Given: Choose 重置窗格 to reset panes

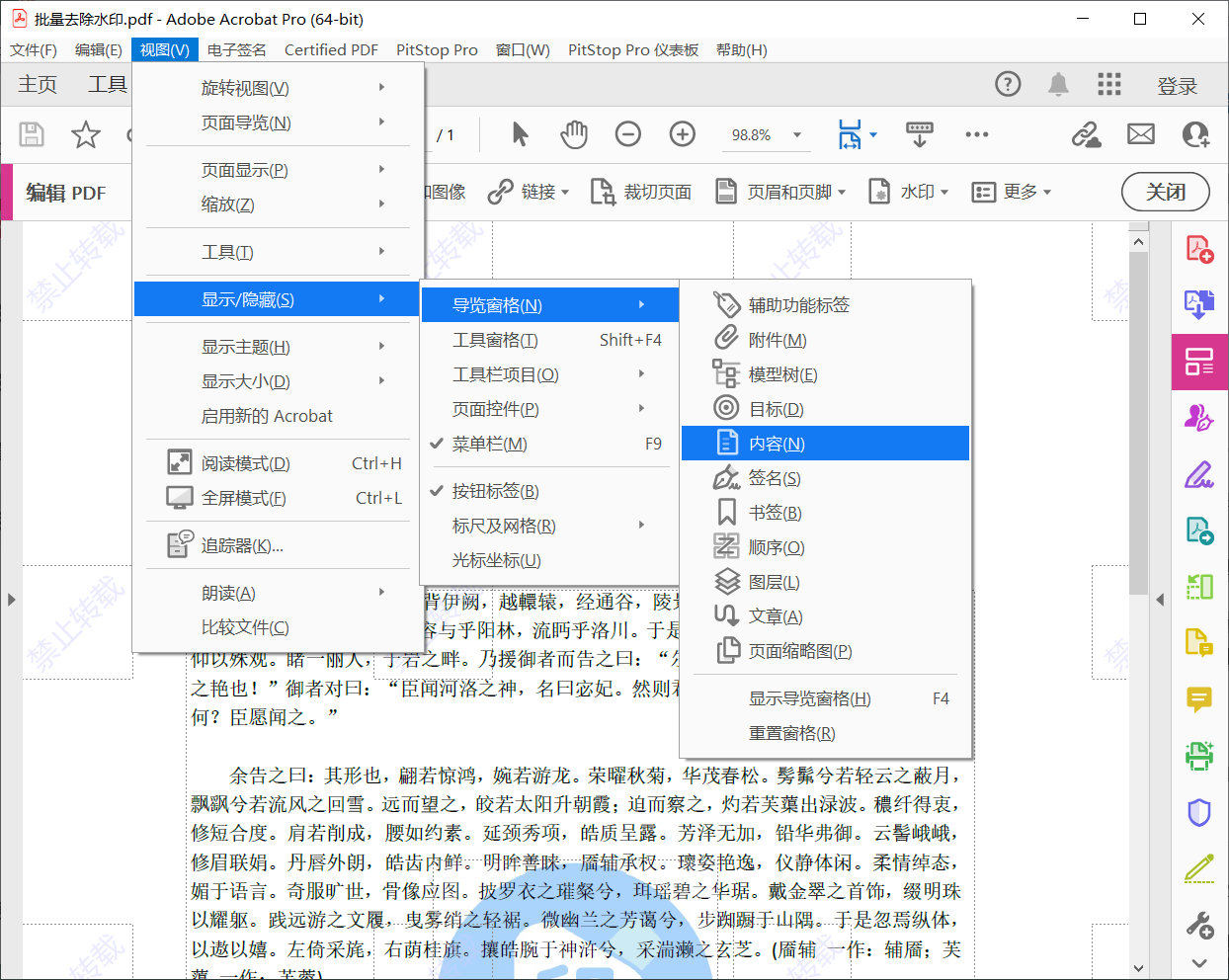Looking at the screenshot, I should click(x=825, y=733).
